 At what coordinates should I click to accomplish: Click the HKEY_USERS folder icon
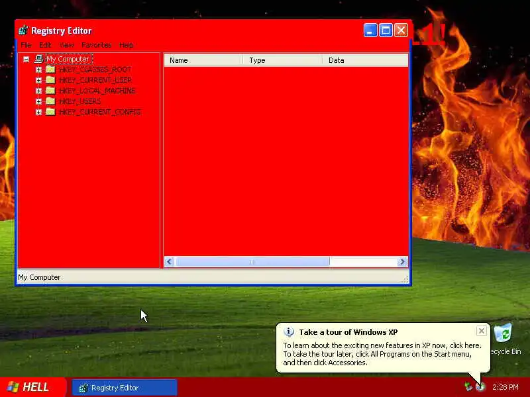pyautogui.click(x=50, y=101)
